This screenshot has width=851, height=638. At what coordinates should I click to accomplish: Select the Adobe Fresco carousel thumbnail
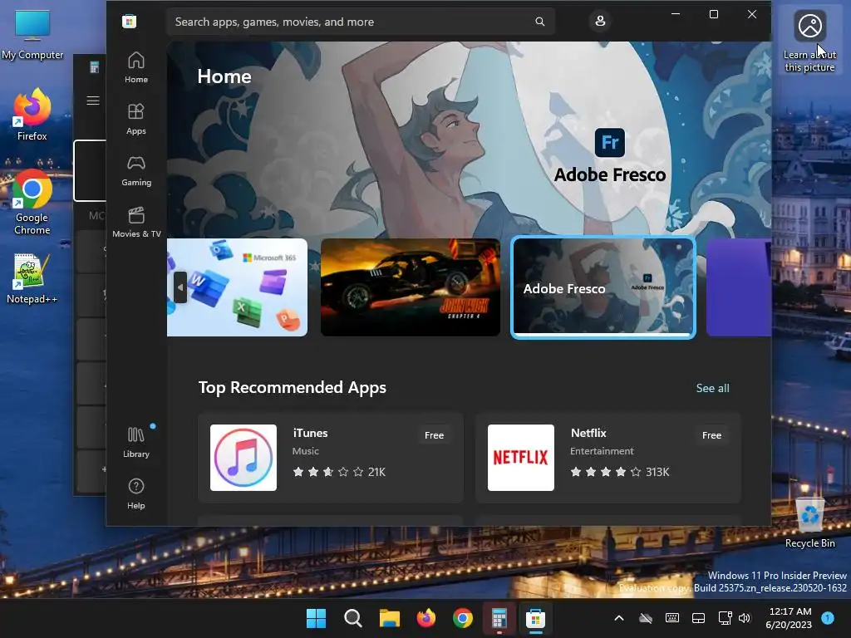point(603,287)
